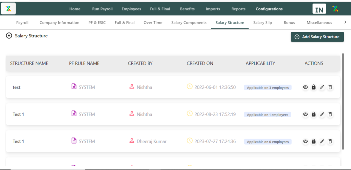
Task: Open the Benefits menu
Action: 187,9
